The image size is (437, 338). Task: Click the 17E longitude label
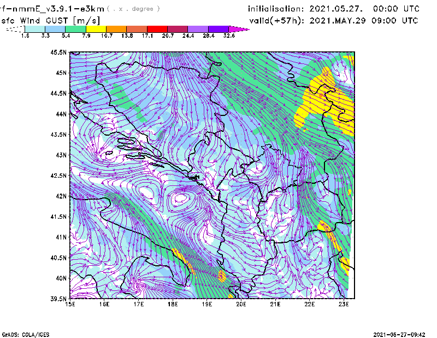point(139,304)
